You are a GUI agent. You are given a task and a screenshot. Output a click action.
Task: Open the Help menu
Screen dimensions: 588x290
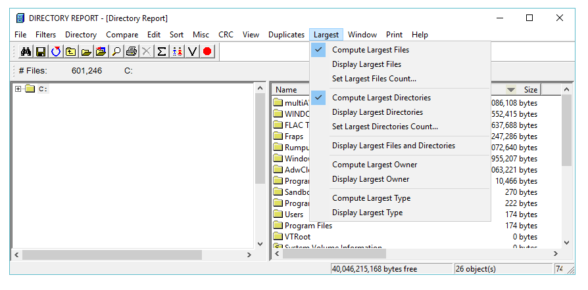(x=420, y=35)
